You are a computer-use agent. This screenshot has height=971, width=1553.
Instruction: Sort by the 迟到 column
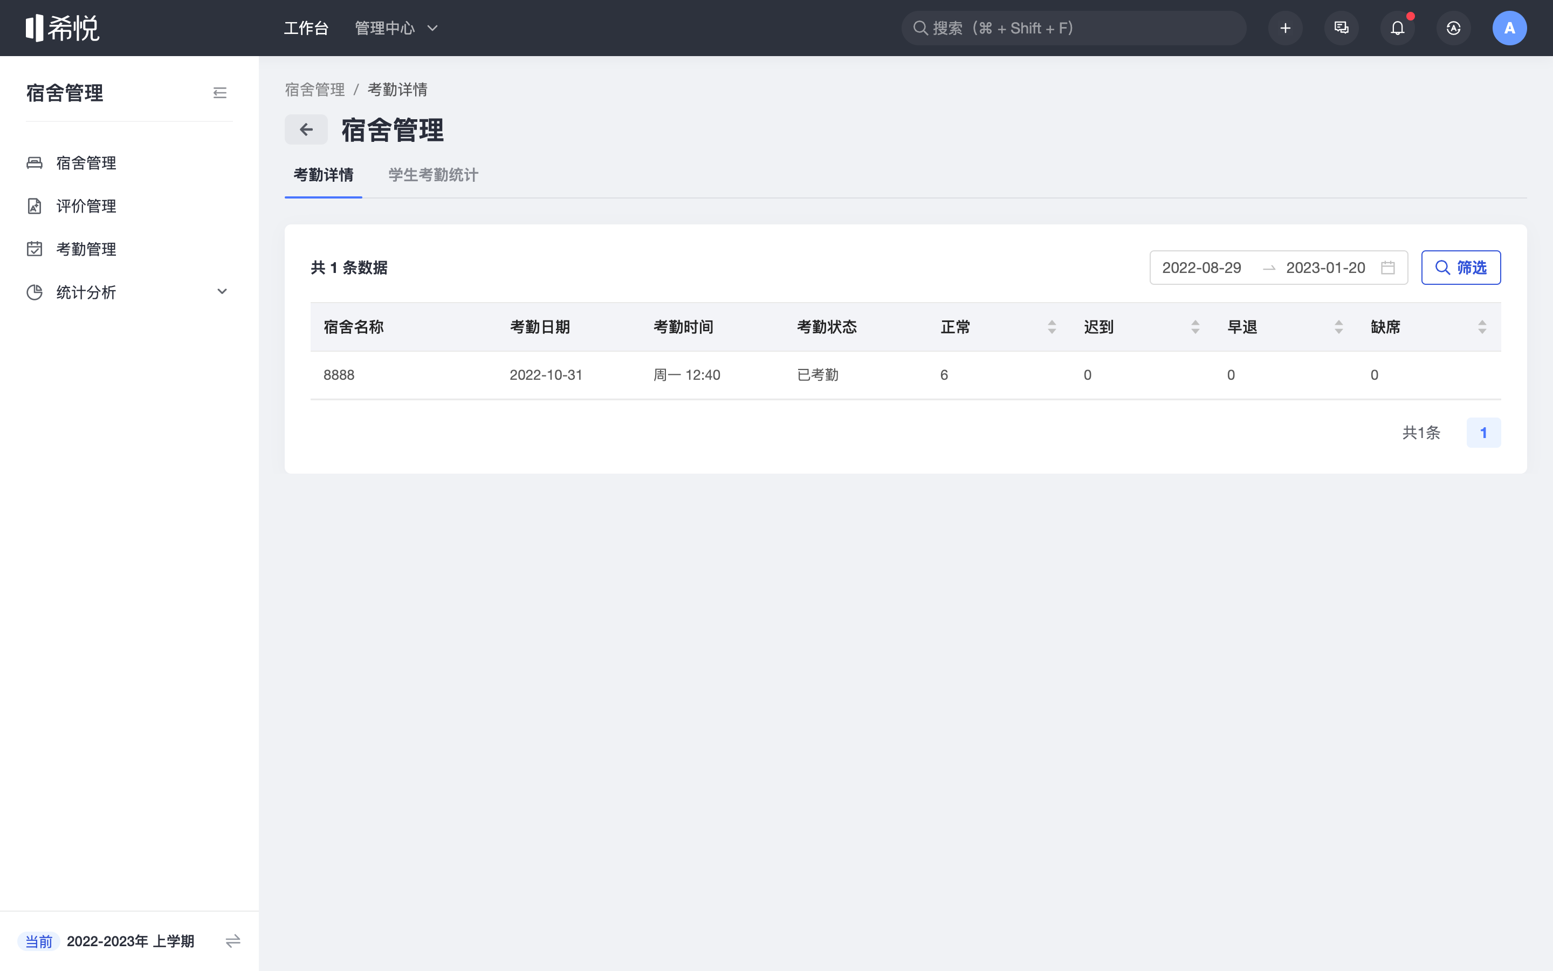1195,327
